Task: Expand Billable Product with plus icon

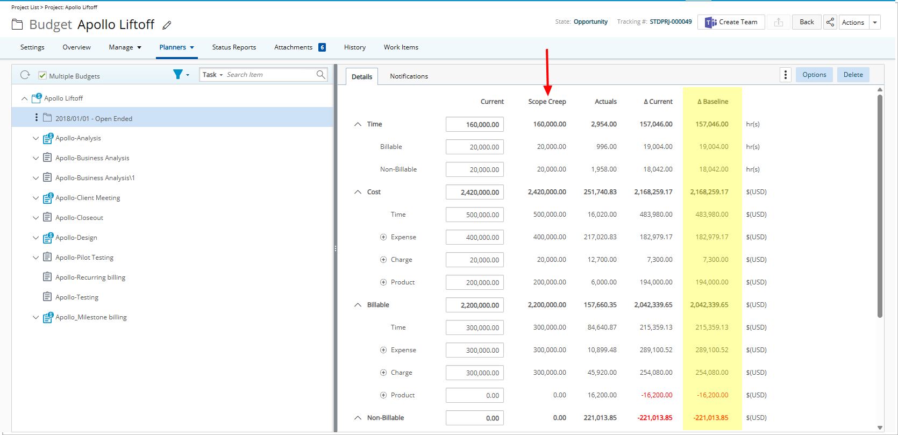Action: pyautogui.click(x=383, y=395)
